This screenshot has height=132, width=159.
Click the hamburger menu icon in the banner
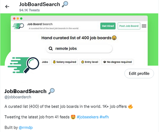click(144, 26)
